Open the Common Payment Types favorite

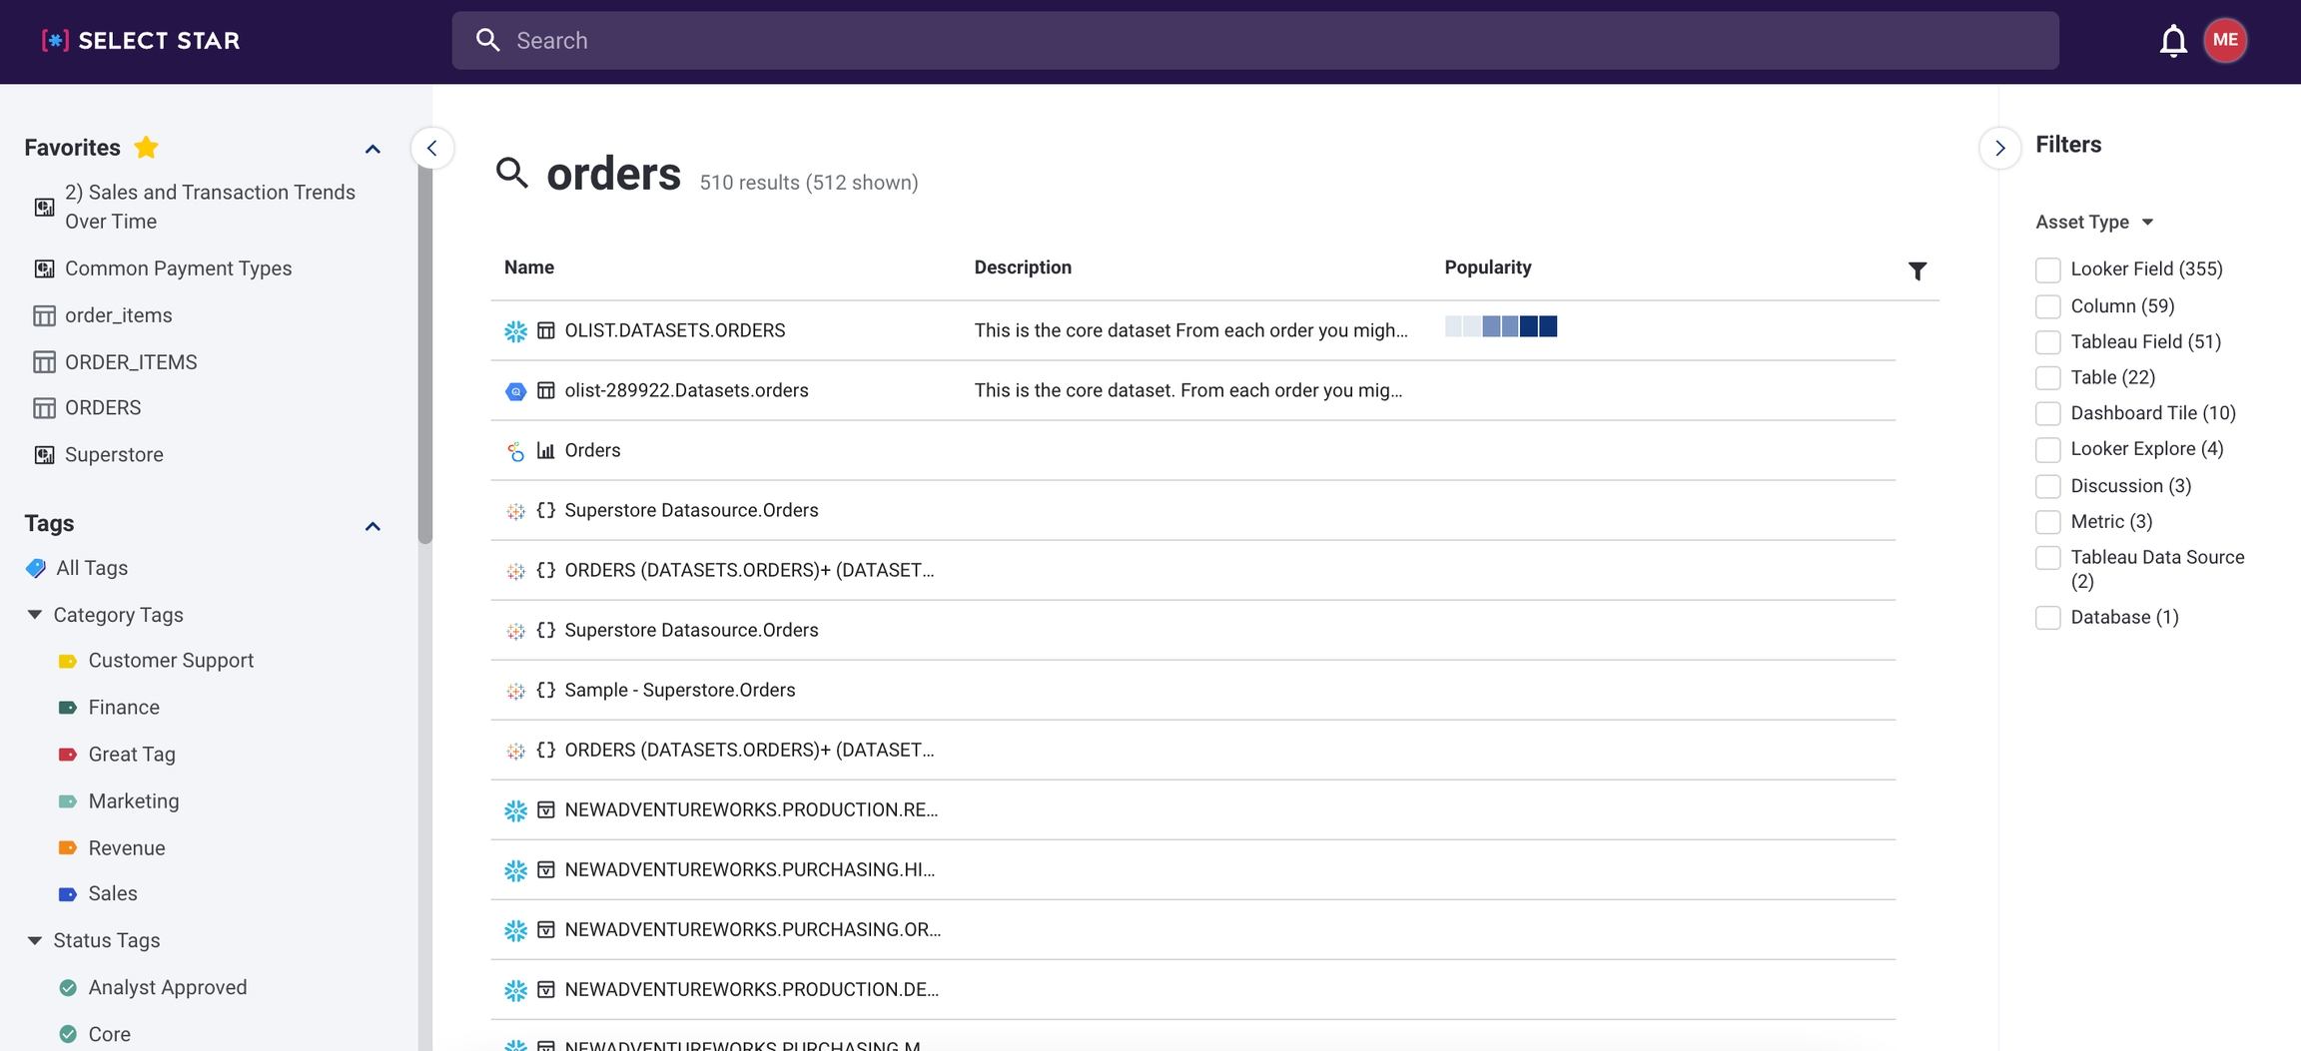tap(178, 268)
